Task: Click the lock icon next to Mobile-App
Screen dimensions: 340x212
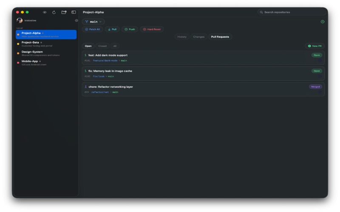Action: click(40, 61)
